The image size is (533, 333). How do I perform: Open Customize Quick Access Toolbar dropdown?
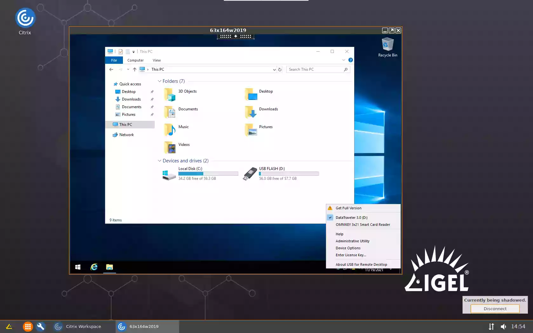(133, 52)
